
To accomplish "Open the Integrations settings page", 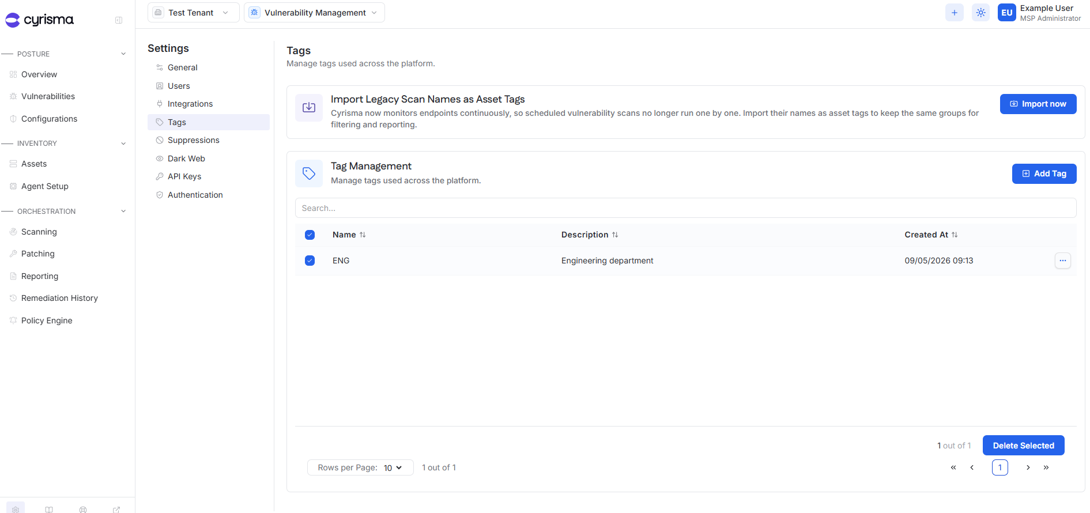I will [208, 104].
